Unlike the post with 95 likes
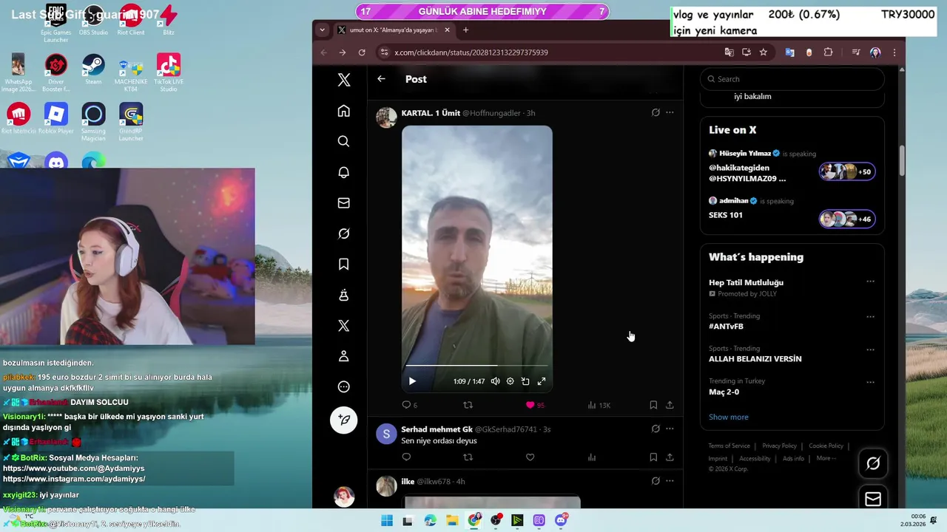Viewport: 947px width, 532px height. coord(530,405)
